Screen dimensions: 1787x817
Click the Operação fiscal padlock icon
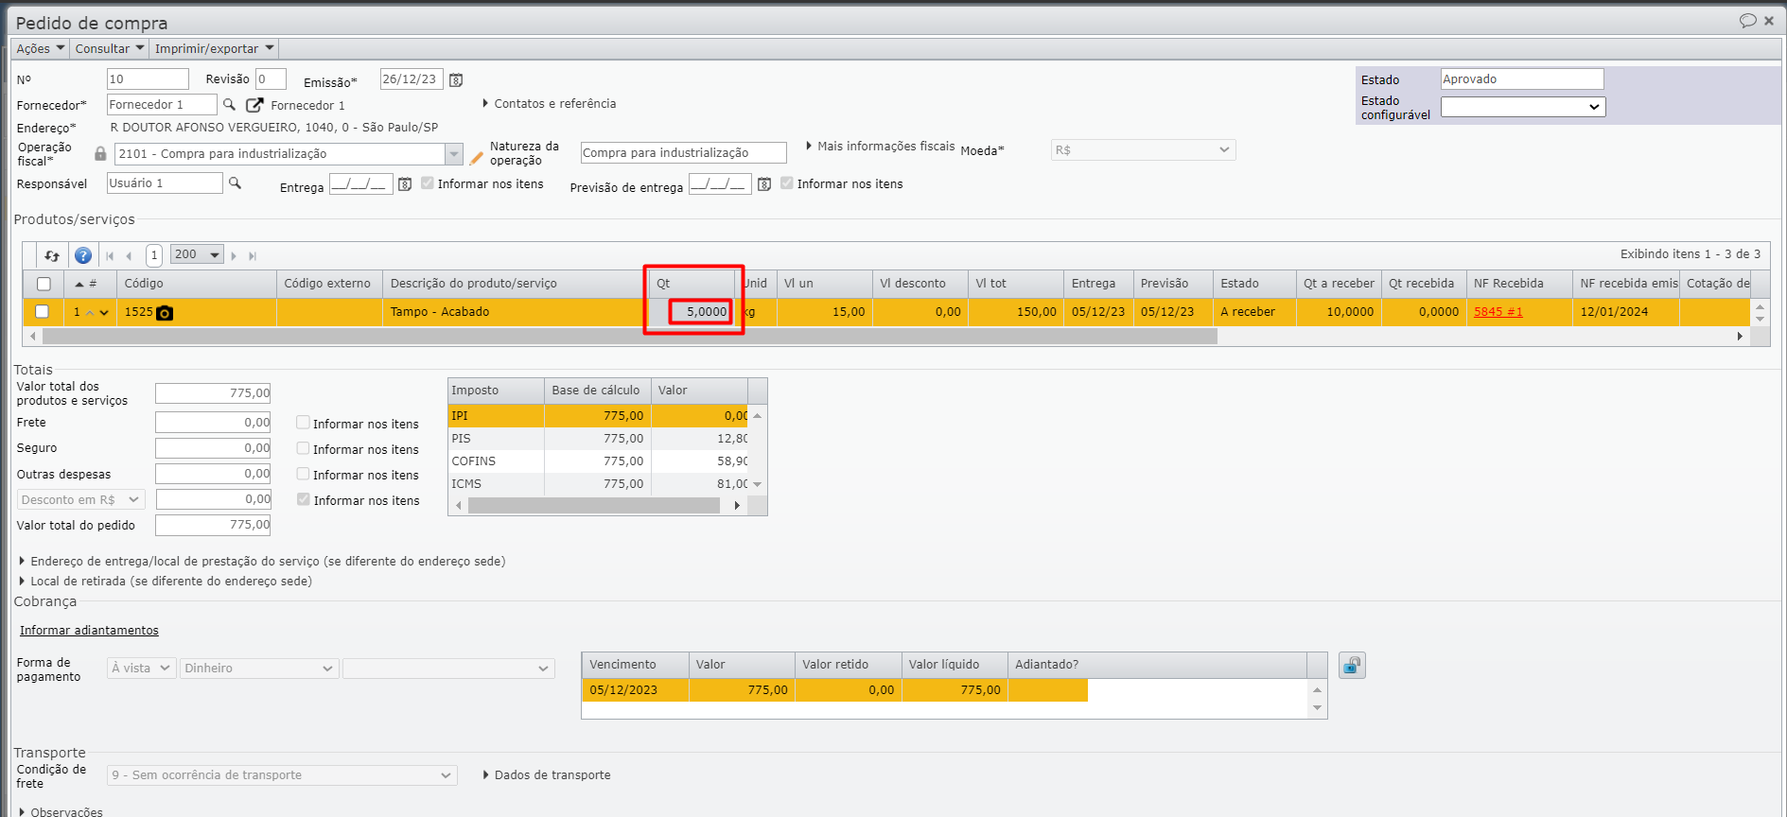(100, 153)
